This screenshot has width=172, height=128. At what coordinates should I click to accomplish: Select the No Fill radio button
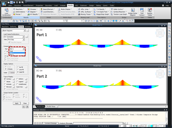[x=18, y=67]
